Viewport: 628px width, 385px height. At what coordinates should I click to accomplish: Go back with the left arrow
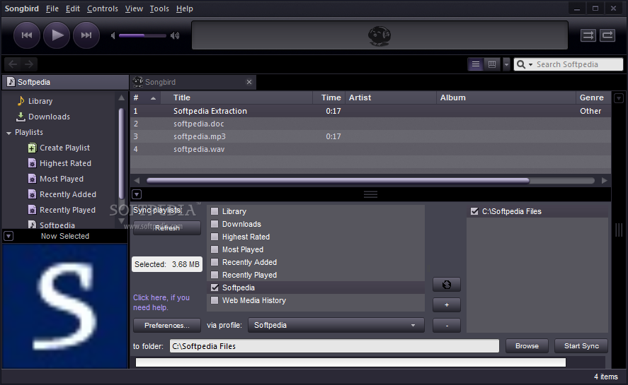13,64
